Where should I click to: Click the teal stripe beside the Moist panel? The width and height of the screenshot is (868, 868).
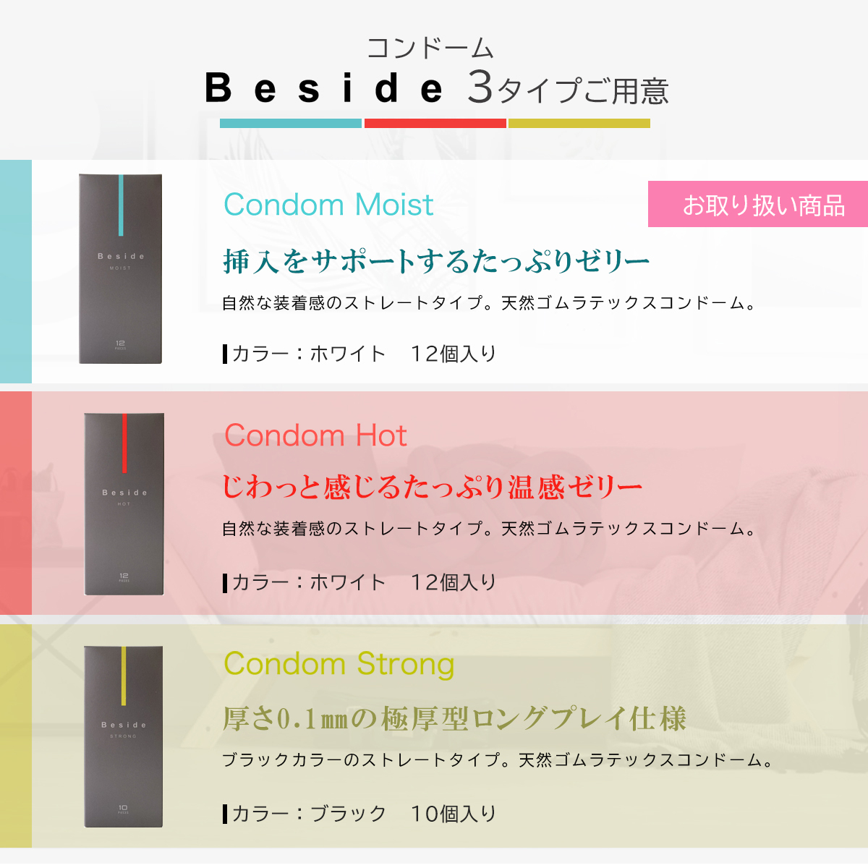(x=16, y=272)
